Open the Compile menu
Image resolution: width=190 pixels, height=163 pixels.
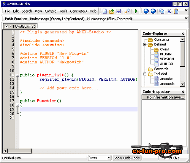point(51,11)
